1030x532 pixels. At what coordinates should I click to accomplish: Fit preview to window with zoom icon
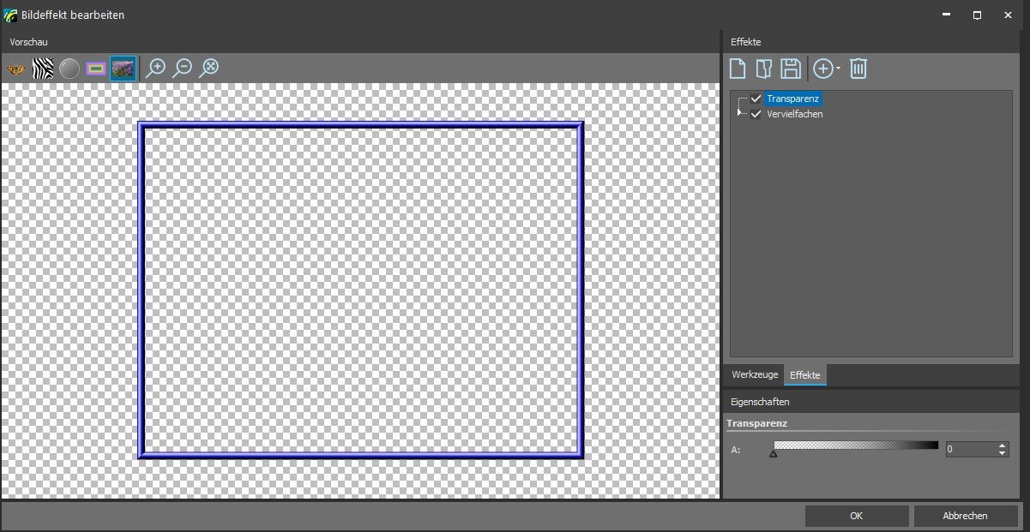208,69
